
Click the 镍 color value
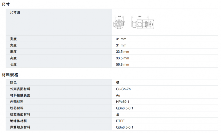pyautogui.click(x=118, y=82)
